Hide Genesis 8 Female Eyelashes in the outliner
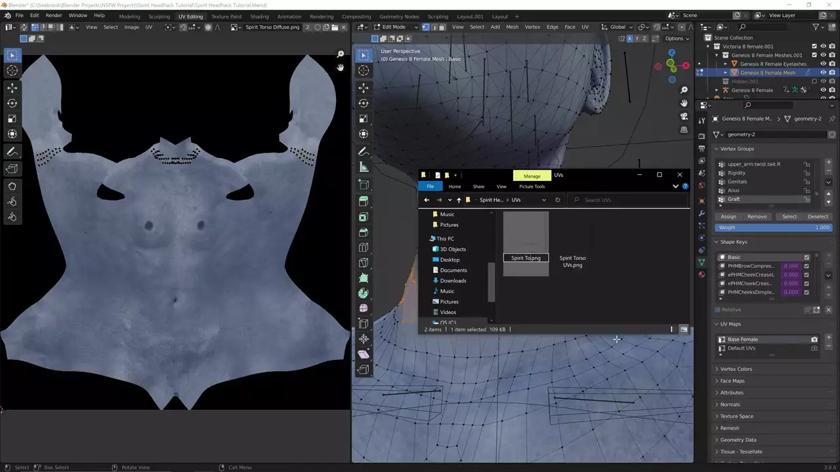This screenshot has height=472, width=840. tap(823, 64)
